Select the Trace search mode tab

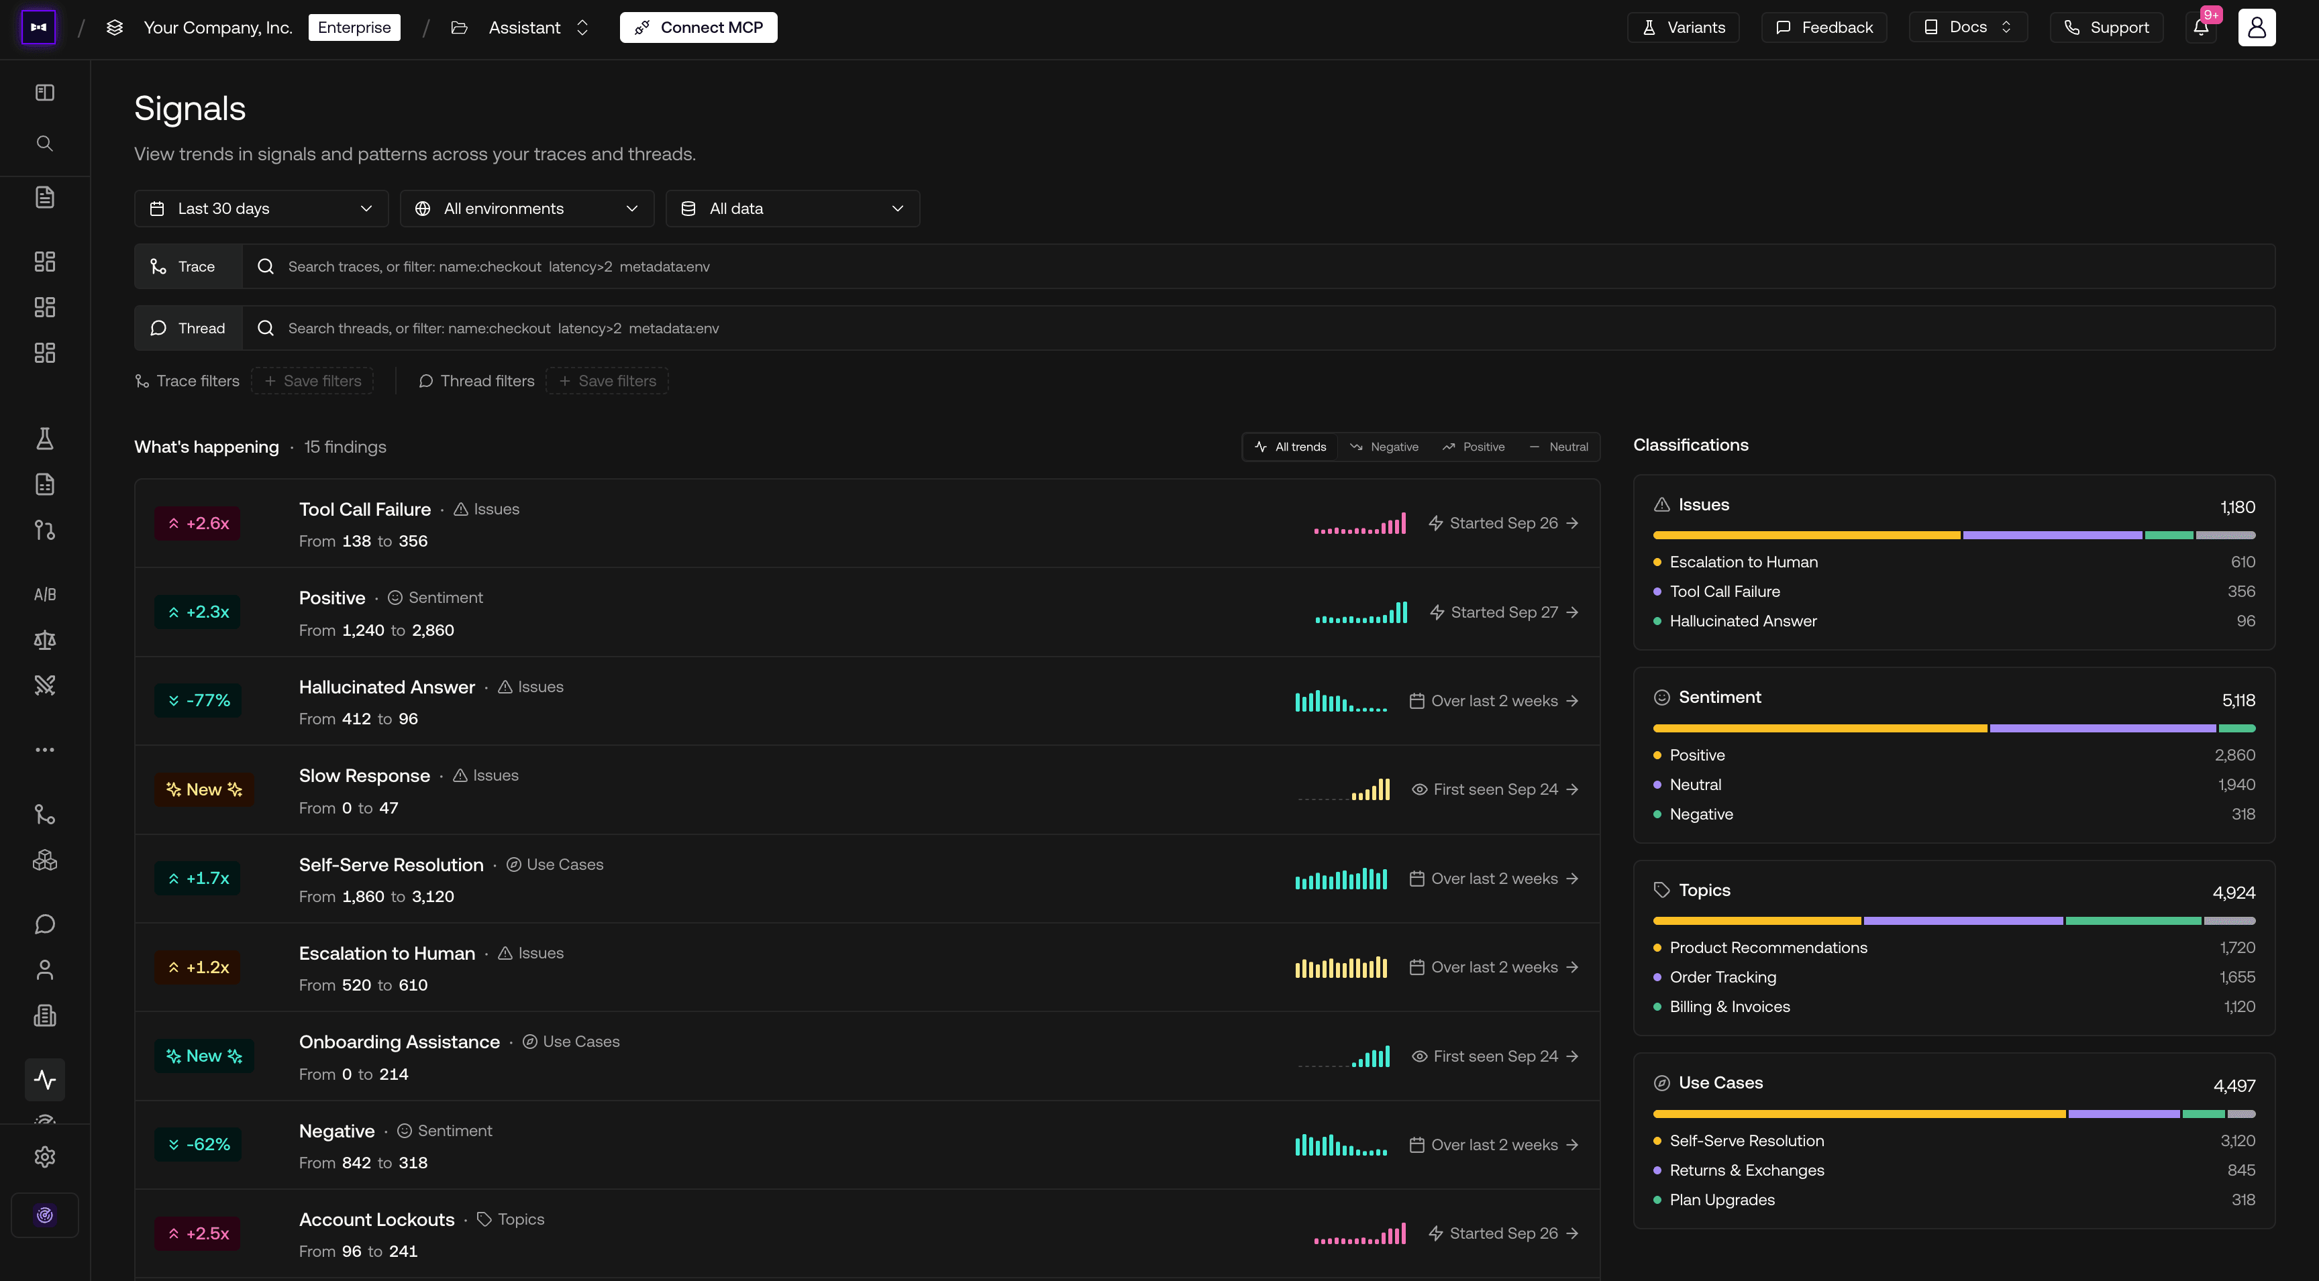188,266
